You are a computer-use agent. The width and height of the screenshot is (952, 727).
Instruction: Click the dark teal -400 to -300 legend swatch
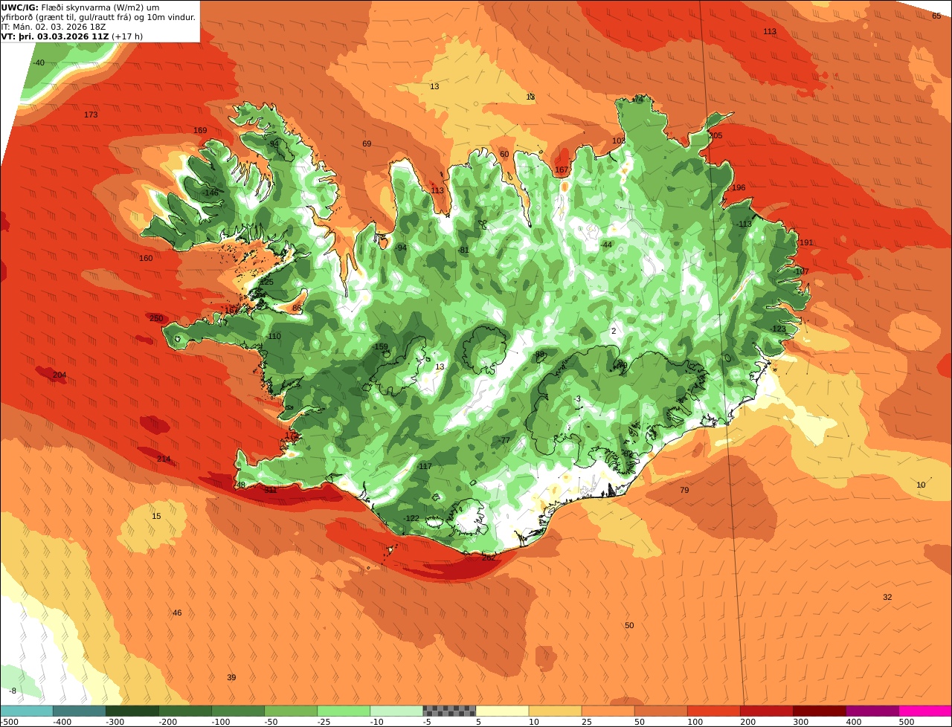80,711
